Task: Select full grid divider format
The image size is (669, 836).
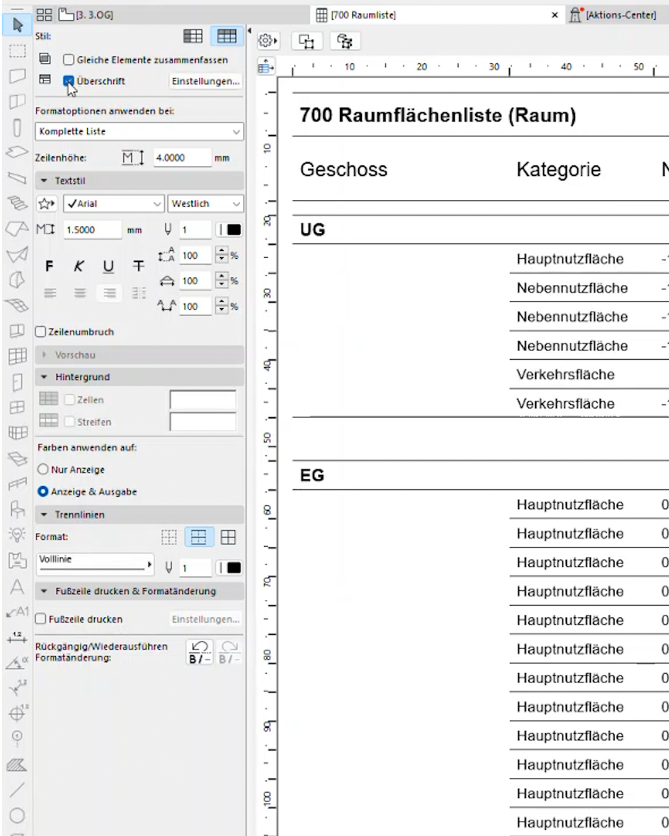Action: click(228, 537)
